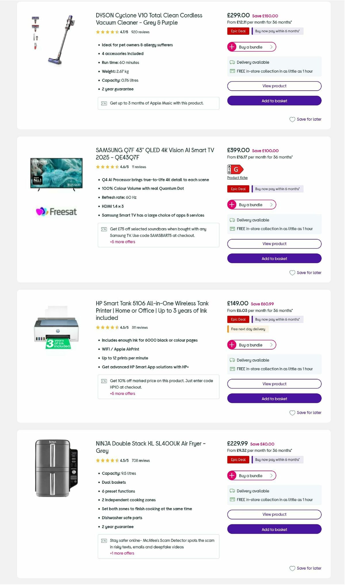Toggle Save for later on the Ninja air fryer

click(305, 568)
